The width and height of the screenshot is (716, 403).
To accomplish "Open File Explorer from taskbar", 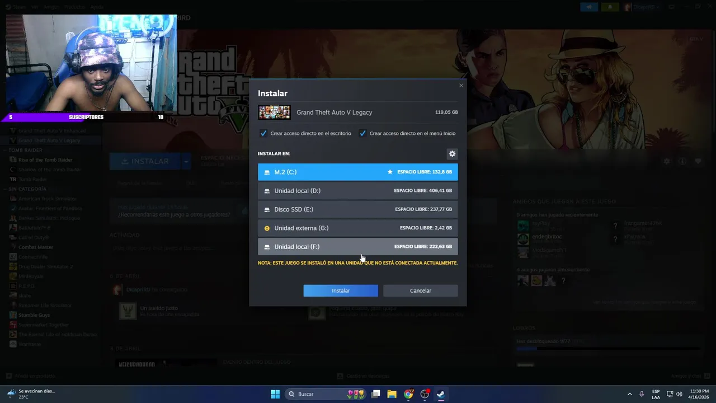I will click(392, 394).
